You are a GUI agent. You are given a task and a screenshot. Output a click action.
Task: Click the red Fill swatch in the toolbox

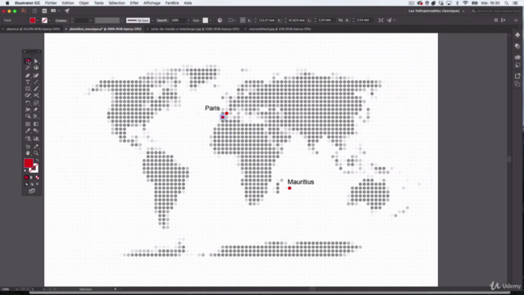29,163
